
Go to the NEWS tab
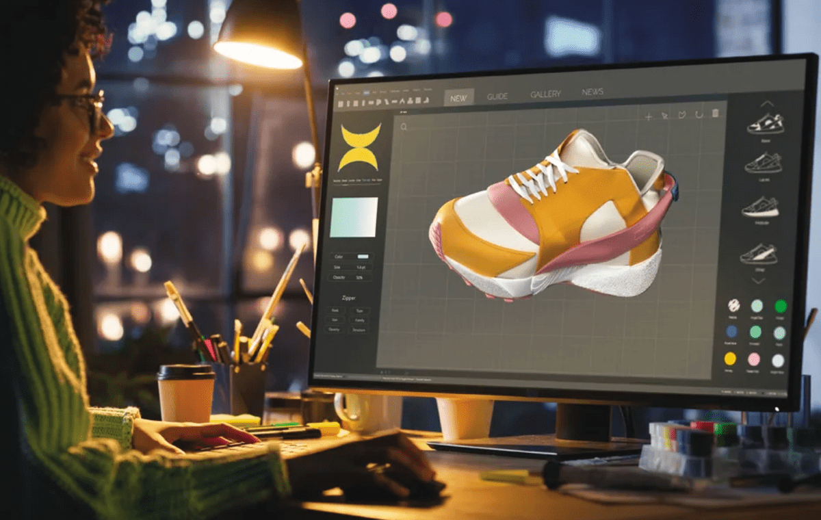click(592, 92)
